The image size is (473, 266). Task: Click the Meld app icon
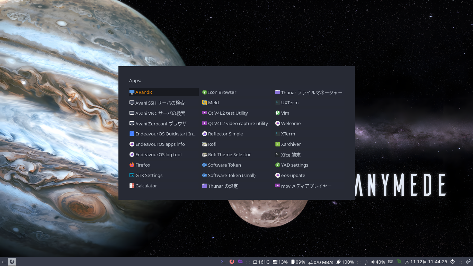[x=205, y=103]
